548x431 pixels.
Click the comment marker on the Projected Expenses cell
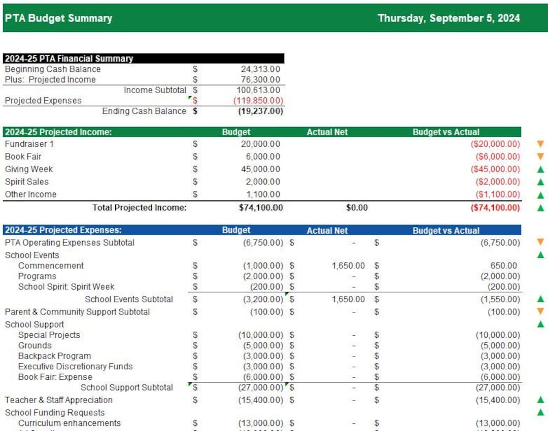coord(191,98)
